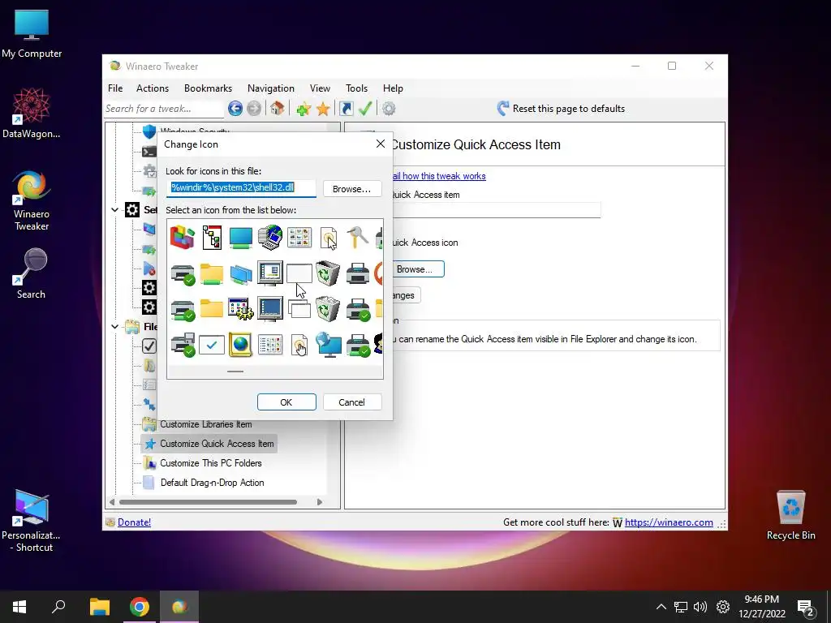Open bookmarks with the orange star icon
The height and width of the screenshot is (623, 831).
[x=323, y=110]
